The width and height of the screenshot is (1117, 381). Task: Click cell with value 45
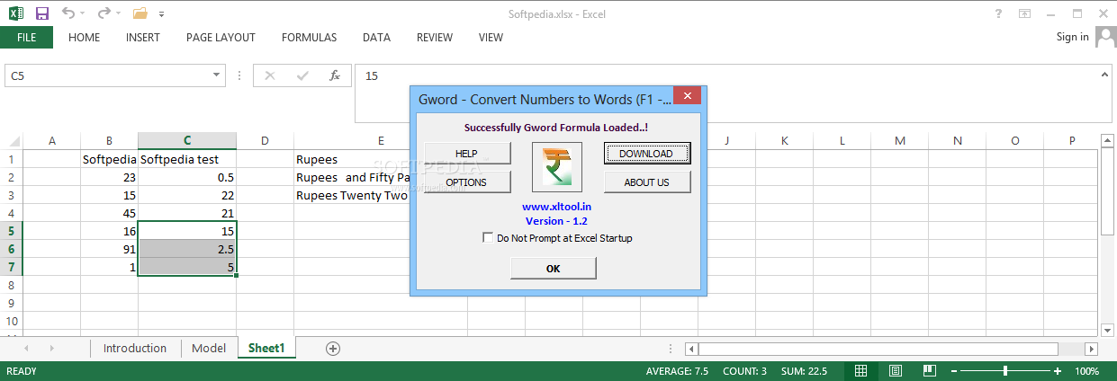109,213
